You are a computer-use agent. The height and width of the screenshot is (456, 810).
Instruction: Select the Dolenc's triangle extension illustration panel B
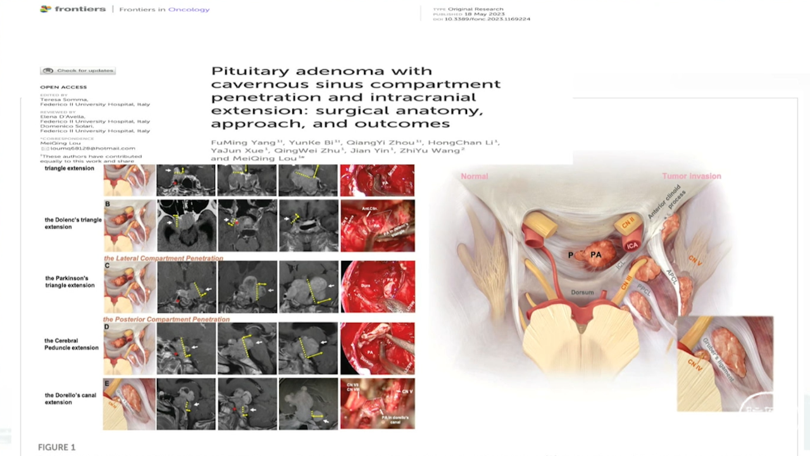[x=130, y=226]
